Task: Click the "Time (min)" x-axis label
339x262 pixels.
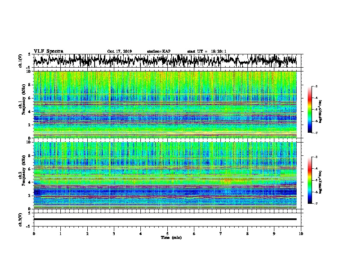Action: (x=171, y=238)
